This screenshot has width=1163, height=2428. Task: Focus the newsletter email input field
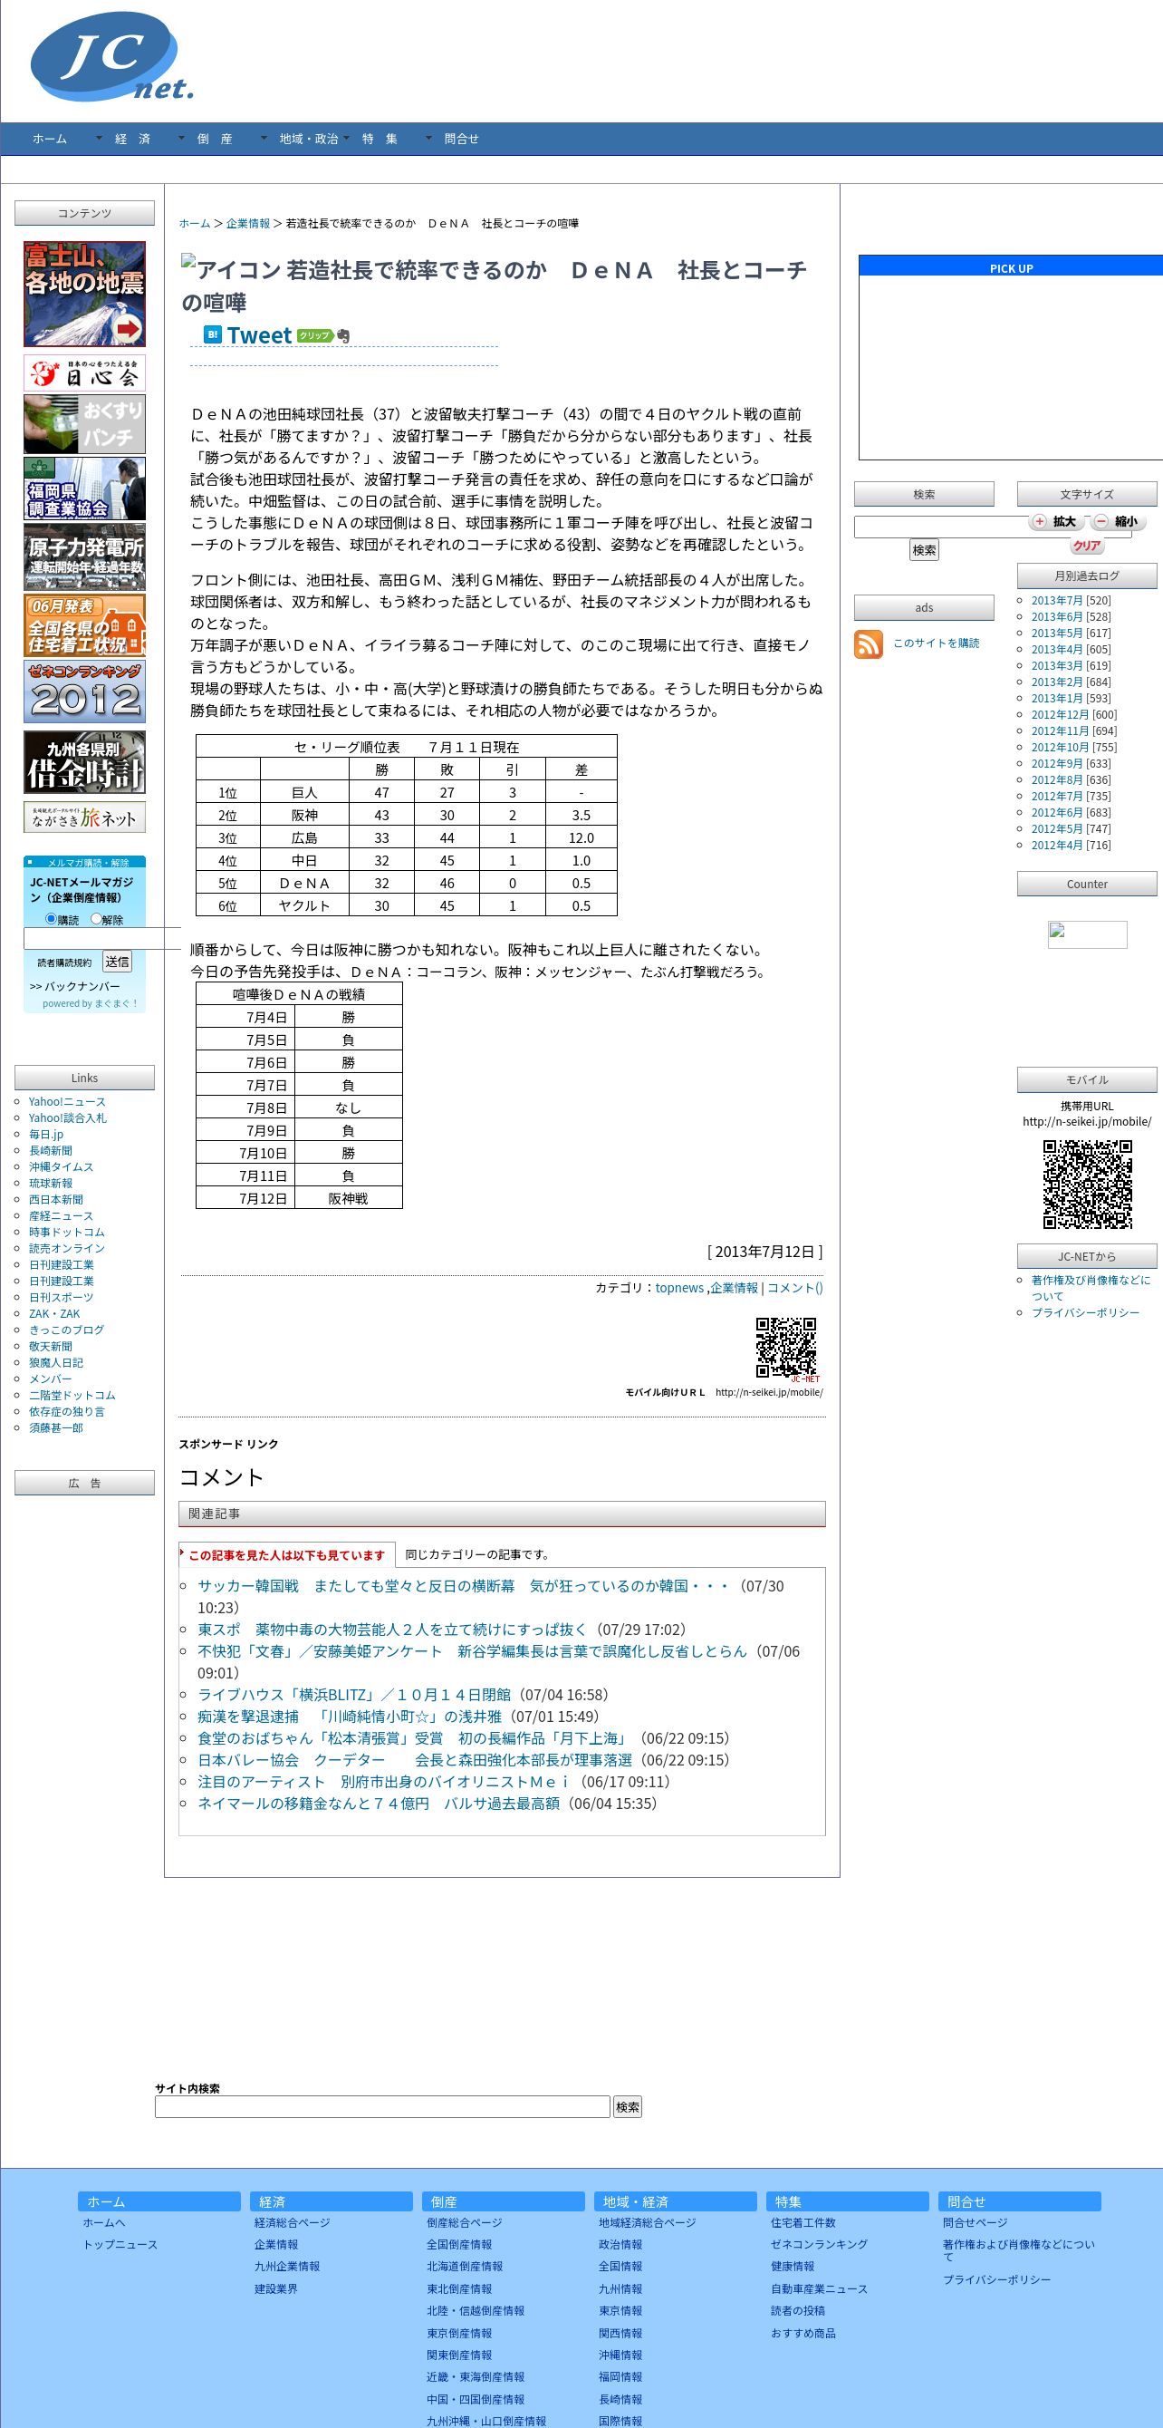pos(101,939)
